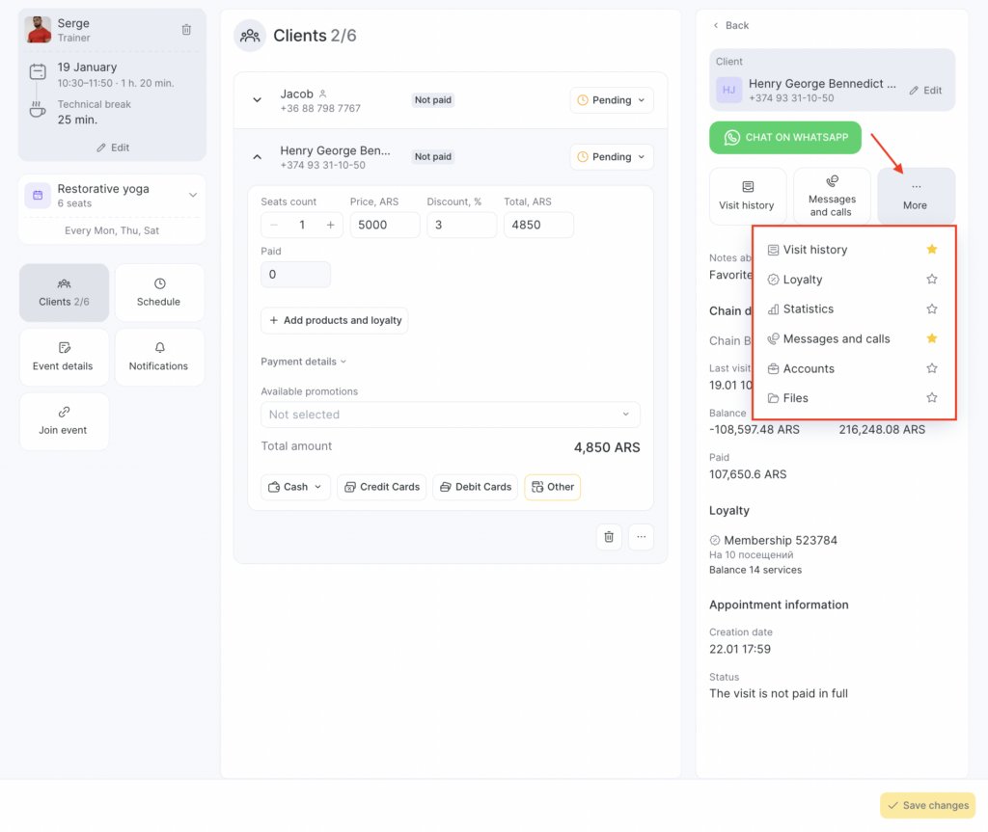Decrease seats count with minus button
This screenshot has height=832, width=988.
coord(274,225)
